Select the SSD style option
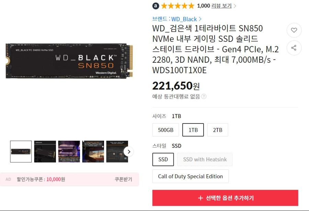 [163, 160]
